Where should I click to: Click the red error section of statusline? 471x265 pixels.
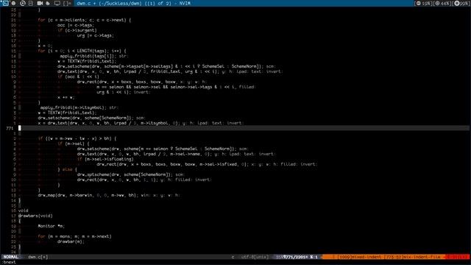(x=457, y=257)
